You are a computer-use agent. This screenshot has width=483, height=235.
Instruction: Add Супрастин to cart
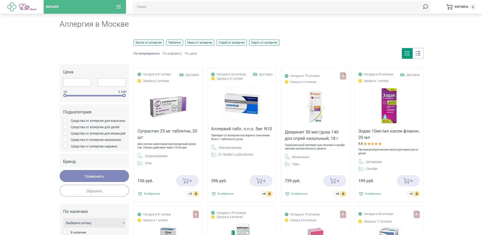point(187,181)
